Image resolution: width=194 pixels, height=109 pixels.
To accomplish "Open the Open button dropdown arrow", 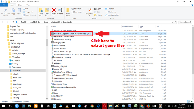I will coord(102,9).
